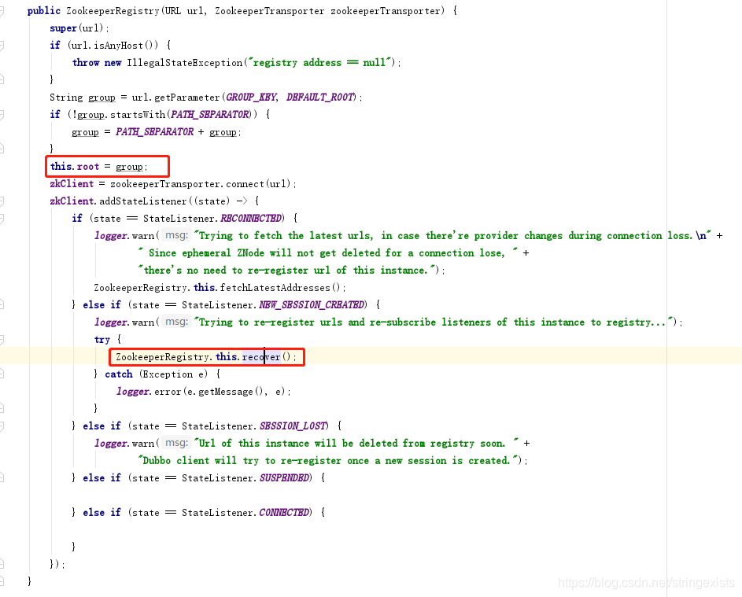Screen dimensions: 742x597
Task: Collapse the fold marker beside the 'try {' line
Action: tap(2, 340)
